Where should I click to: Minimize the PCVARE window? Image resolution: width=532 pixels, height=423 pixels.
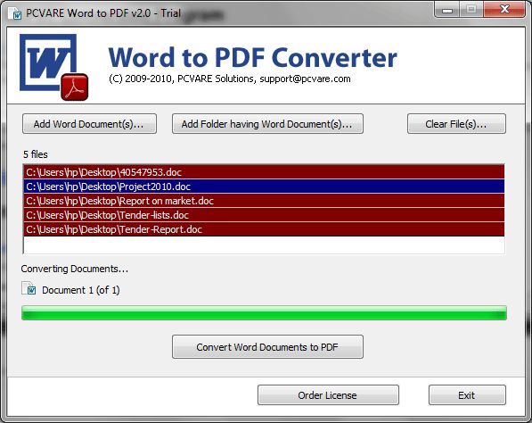tap(447, 10)
